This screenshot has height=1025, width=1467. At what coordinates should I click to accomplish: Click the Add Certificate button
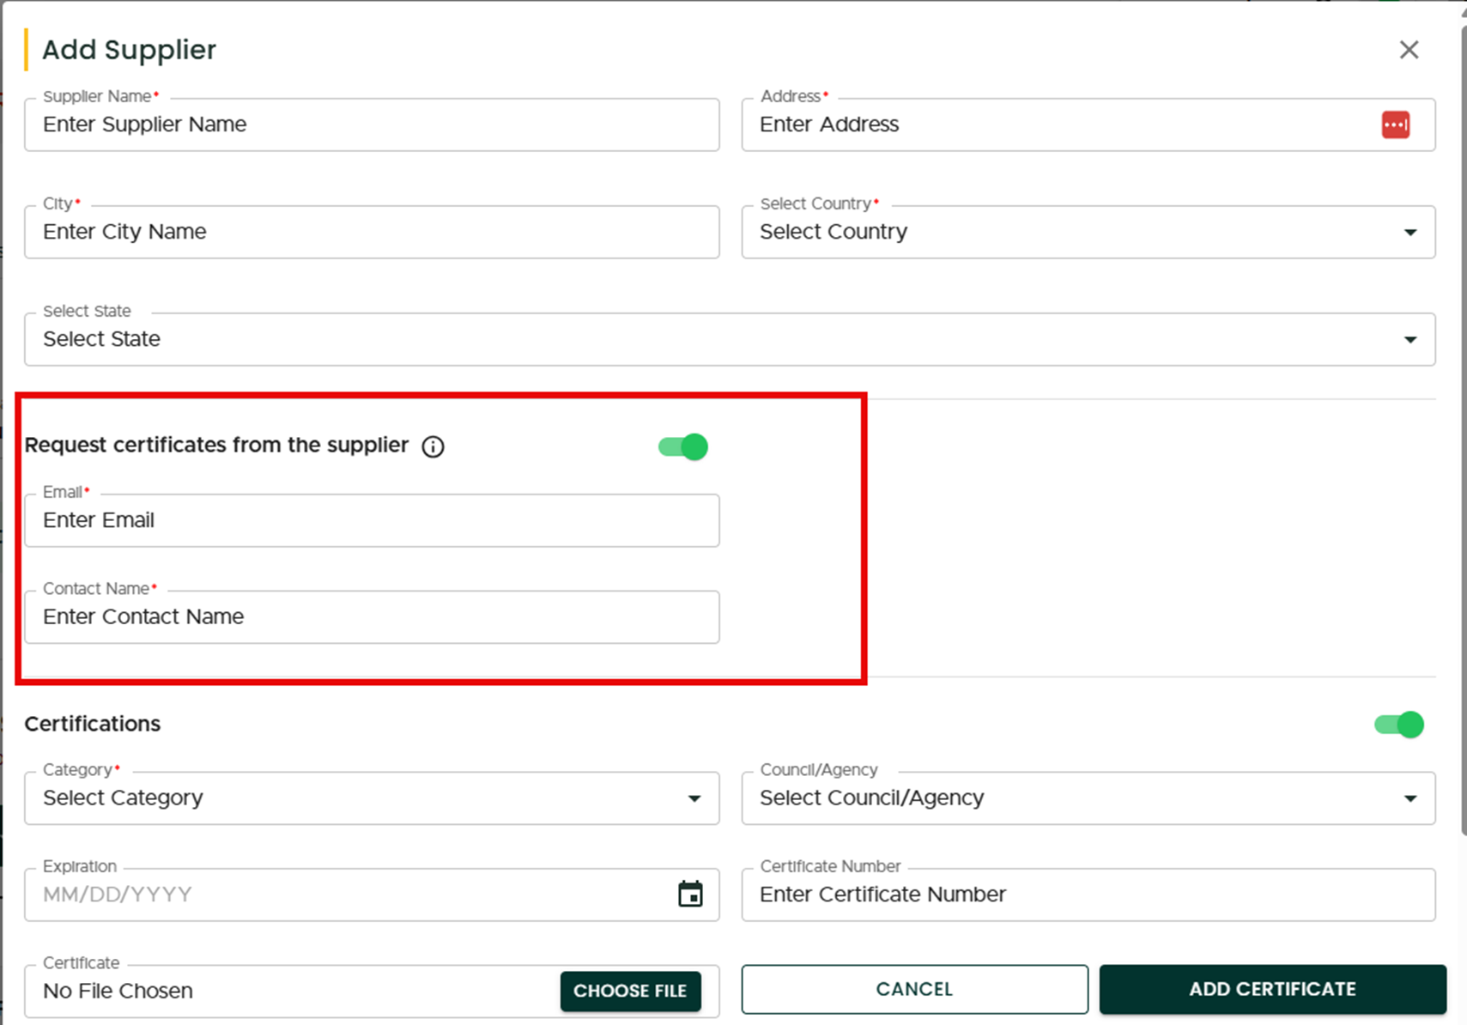1273,989
